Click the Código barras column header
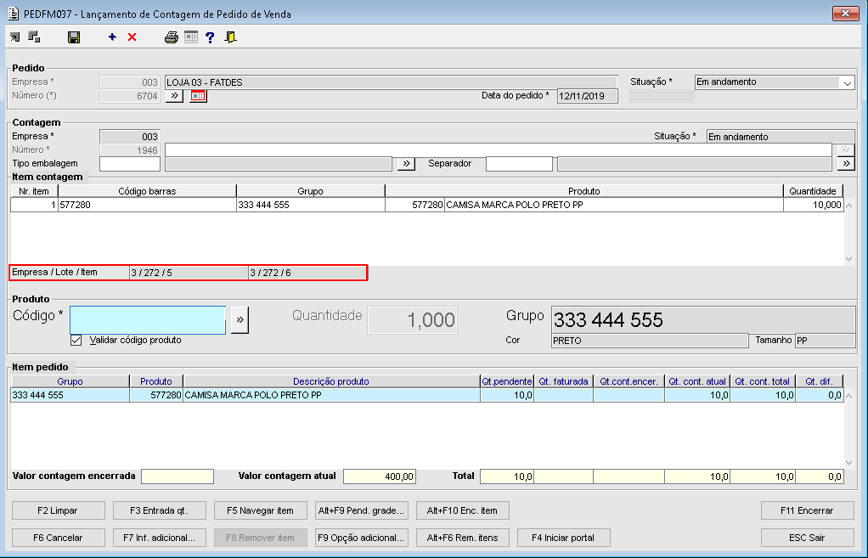The height and width of the screenshot is (558, 868). point(147,191)
